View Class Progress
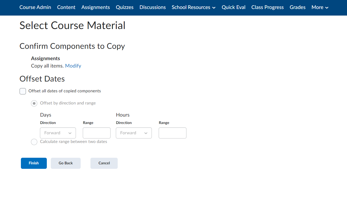The image size is (347, 201). click(x=267, y=7)
